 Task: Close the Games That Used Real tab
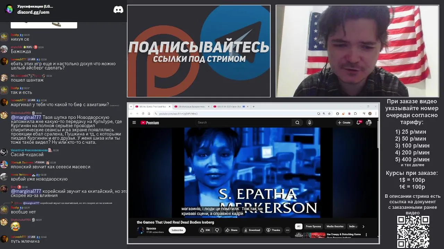(x=170, y=107)
